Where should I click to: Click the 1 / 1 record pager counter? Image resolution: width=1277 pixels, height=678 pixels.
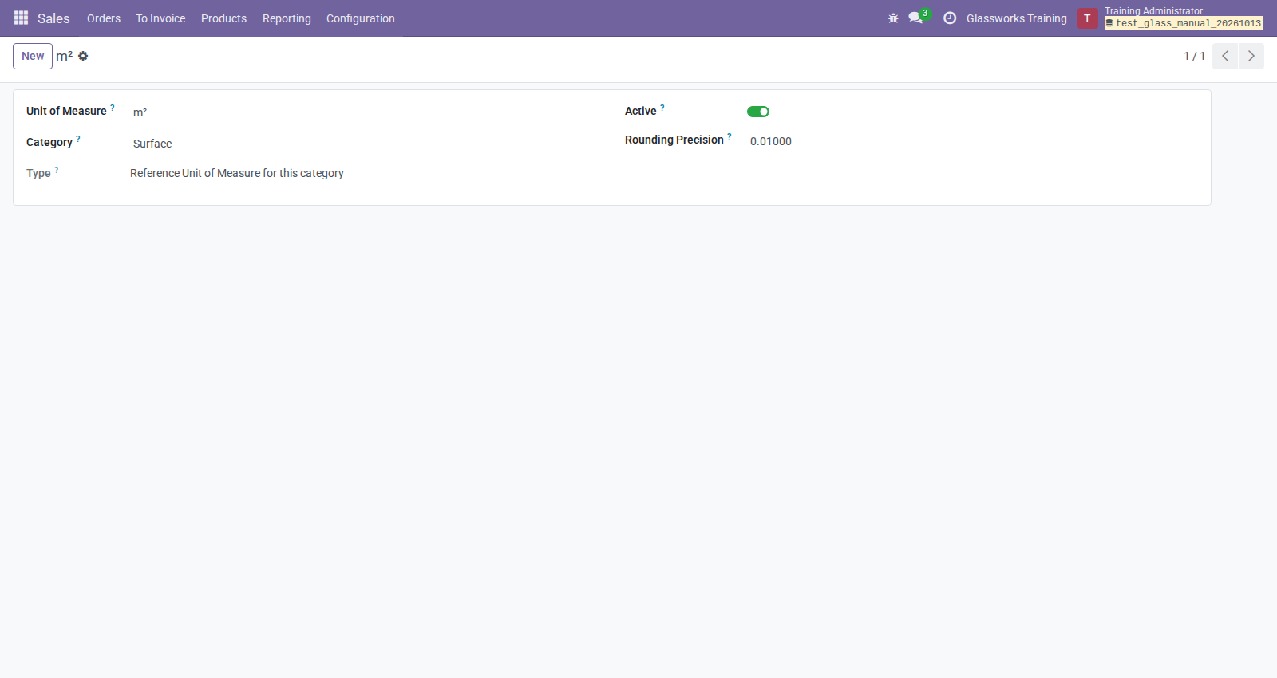pos(1194,56)
